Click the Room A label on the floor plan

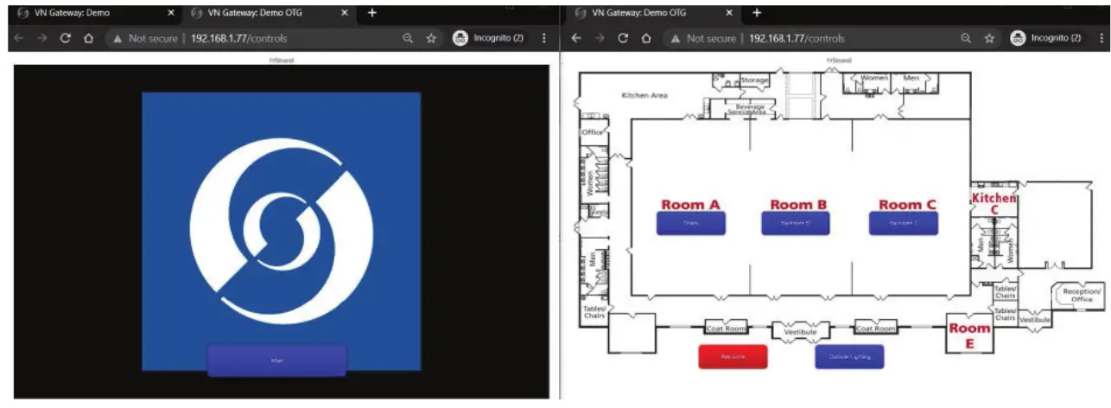690,205
